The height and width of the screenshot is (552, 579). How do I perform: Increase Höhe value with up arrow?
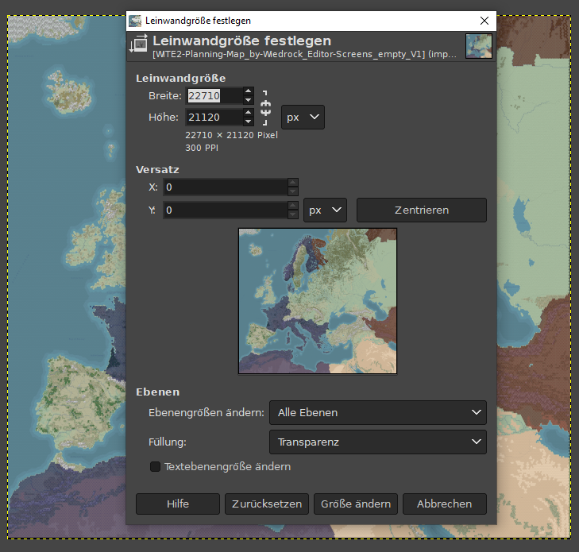249,113
